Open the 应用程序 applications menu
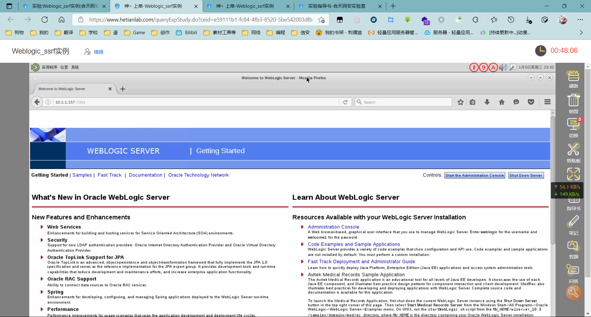This screenshot has height=317, width=591. coord(50,67)
